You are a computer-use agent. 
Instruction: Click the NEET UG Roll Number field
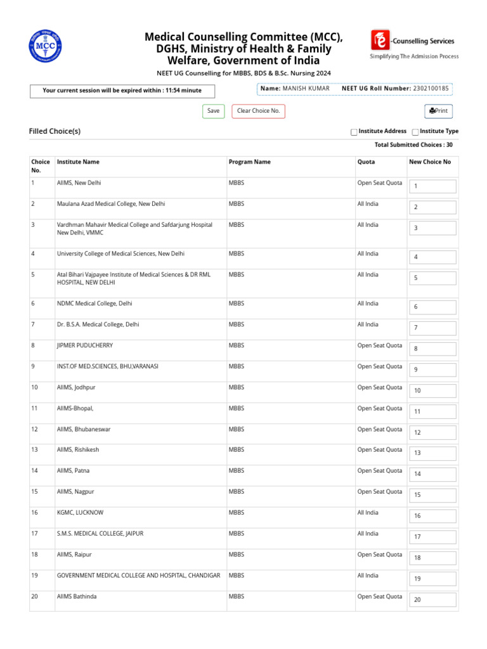click(x=395, y=89)
